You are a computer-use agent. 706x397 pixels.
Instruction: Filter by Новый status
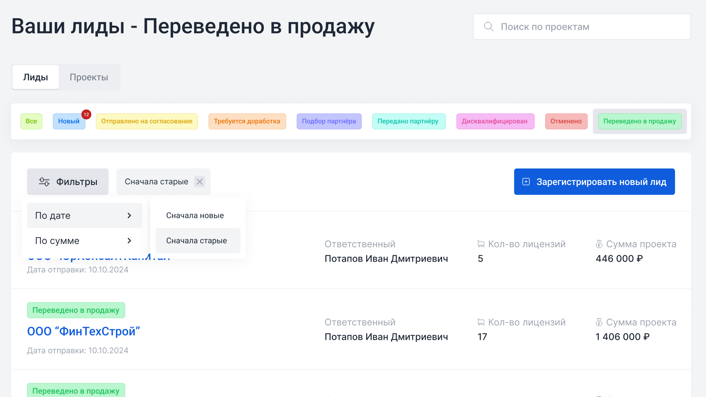(69, 121)
